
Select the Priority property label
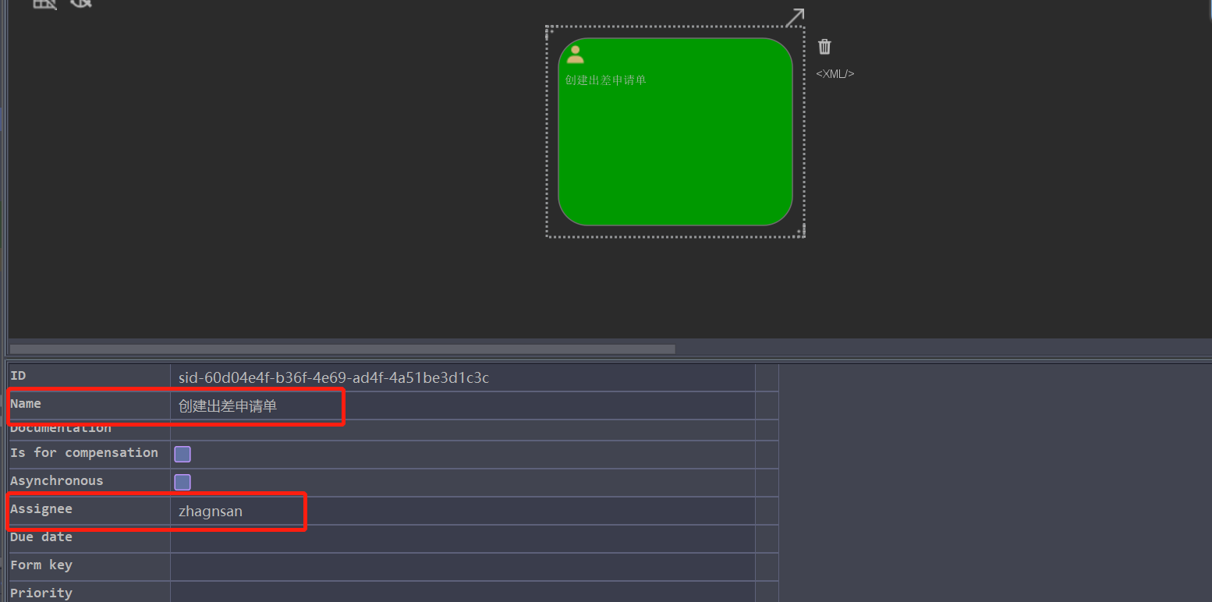pyautogui.click(x=41, y=593)
